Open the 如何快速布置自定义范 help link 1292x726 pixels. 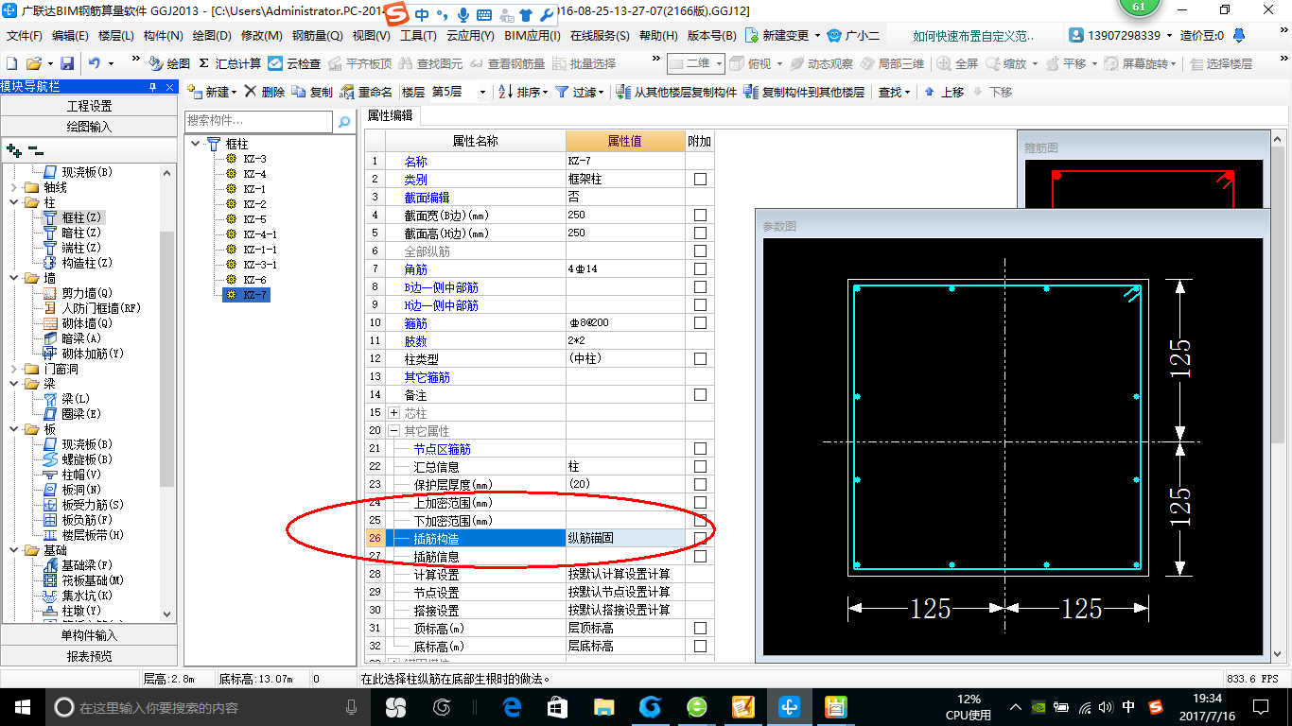[x=974, y=35]
